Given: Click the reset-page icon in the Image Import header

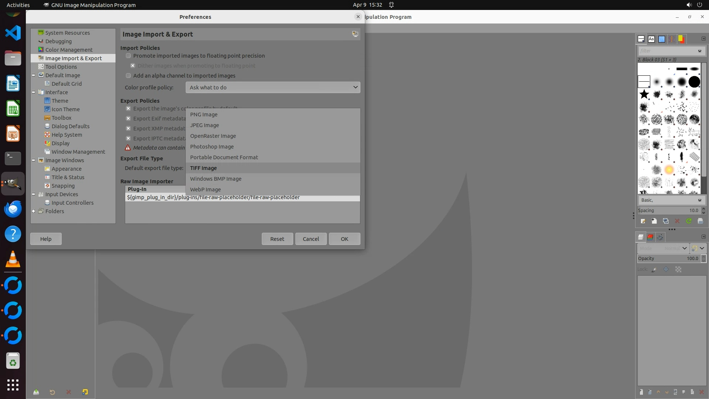Looking at the screenshot, I should pos(355,34).
